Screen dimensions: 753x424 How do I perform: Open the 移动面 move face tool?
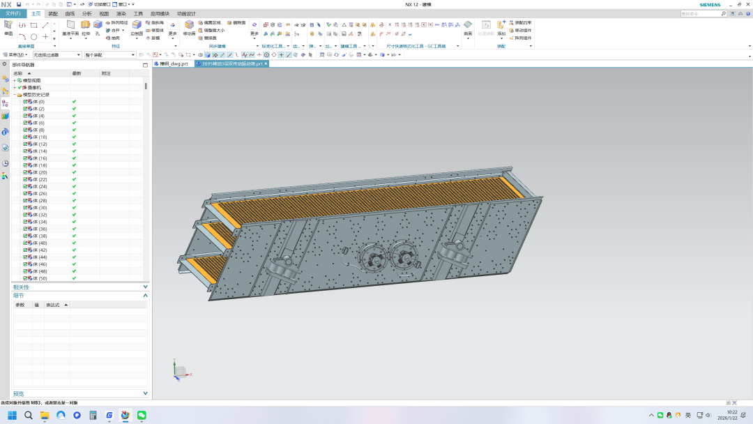(x=189, y=25)
